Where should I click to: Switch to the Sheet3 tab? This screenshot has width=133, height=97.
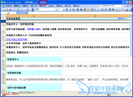tap(30, 92)
